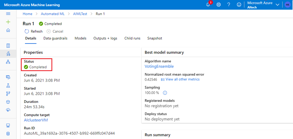Screen dimensions: 293x139
Task: Open the Compute monitor icon
Action: (8, 125)
